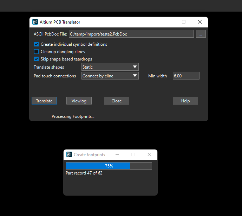Click the Create footprints dialog app icon

pyautogui.click(x=69, y=154)
